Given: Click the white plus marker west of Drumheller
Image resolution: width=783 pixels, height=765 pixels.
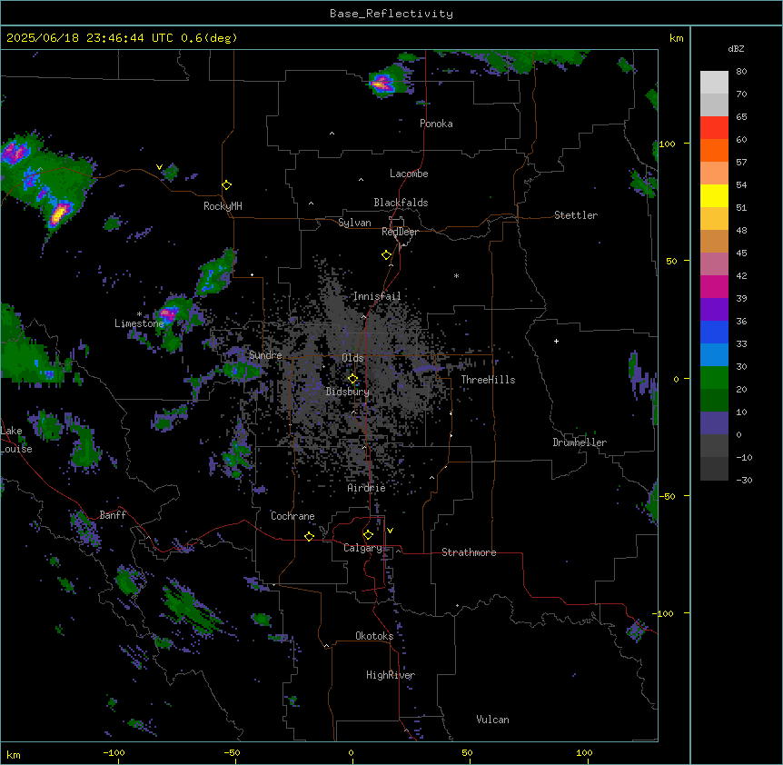Looking at the screenshot, I should [x=556, y=341].
